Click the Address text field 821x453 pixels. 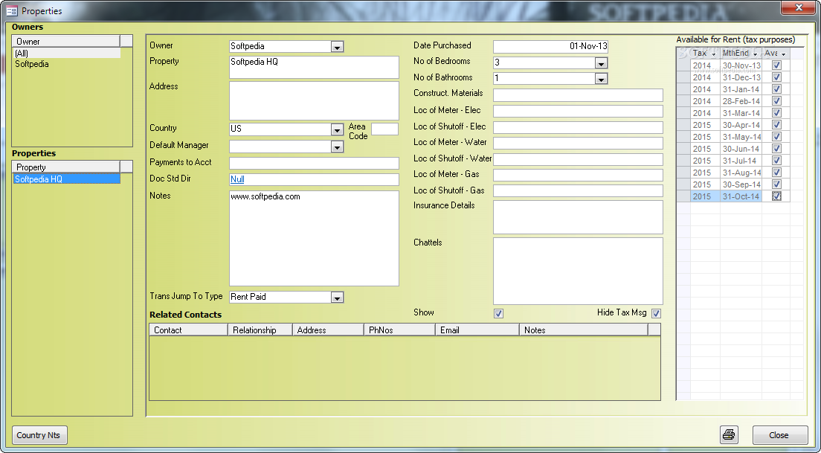pyautogui.click(x=314, y=100)
